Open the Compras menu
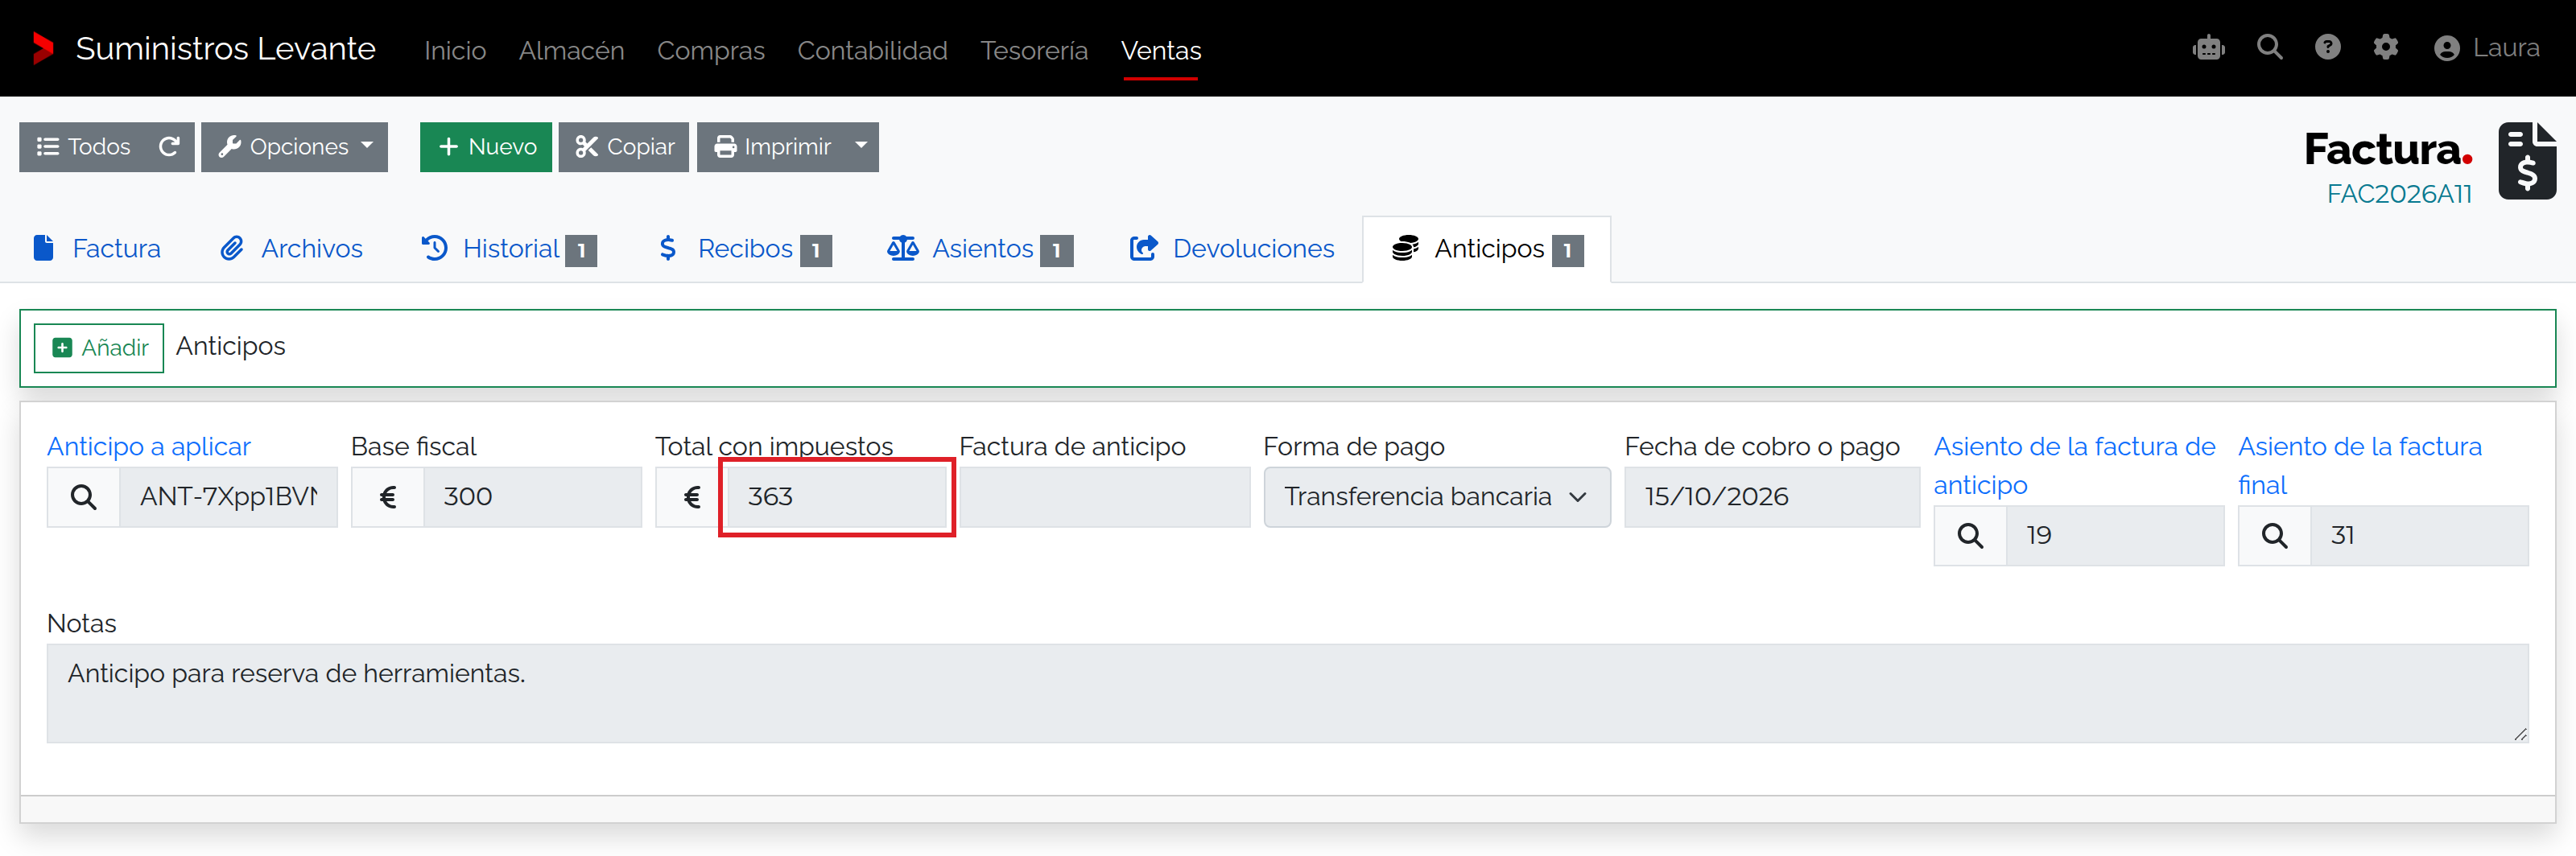Screen dimensions: 2576x856 710,50
